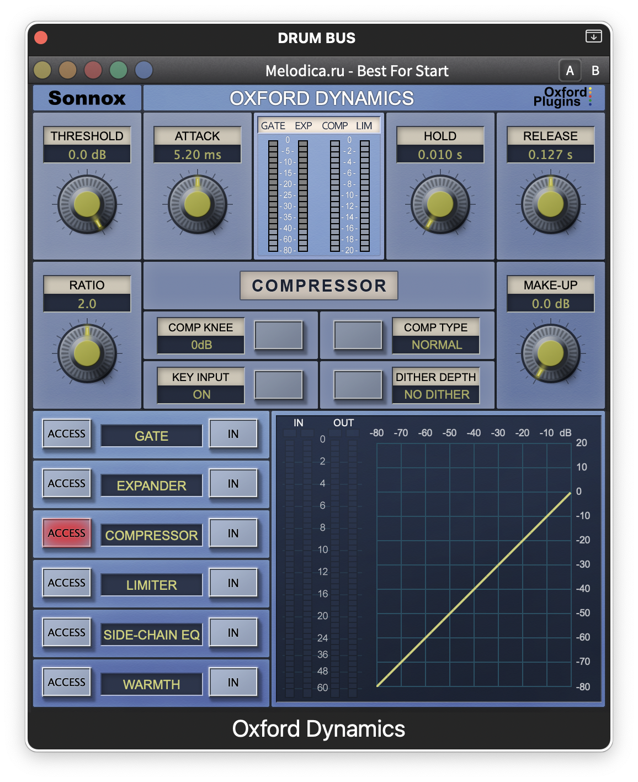Click the COMP TYPE NORMAL value

click(x=436, y=345)
